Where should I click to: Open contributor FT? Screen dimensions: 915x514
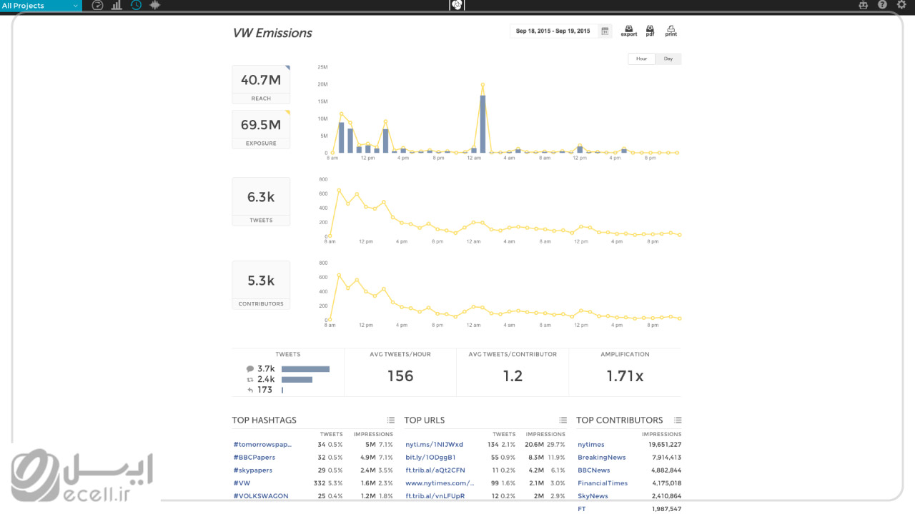582,509
